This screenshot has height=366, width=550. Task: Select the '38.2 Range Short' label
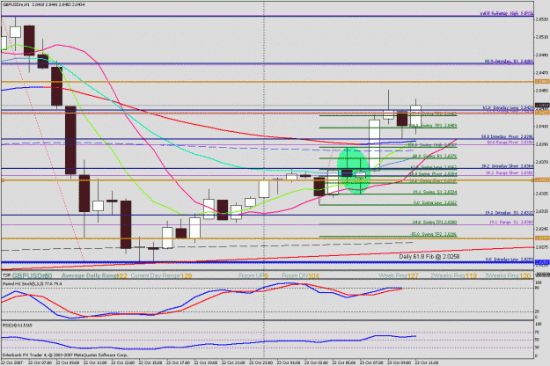click(x=510, y=172)
